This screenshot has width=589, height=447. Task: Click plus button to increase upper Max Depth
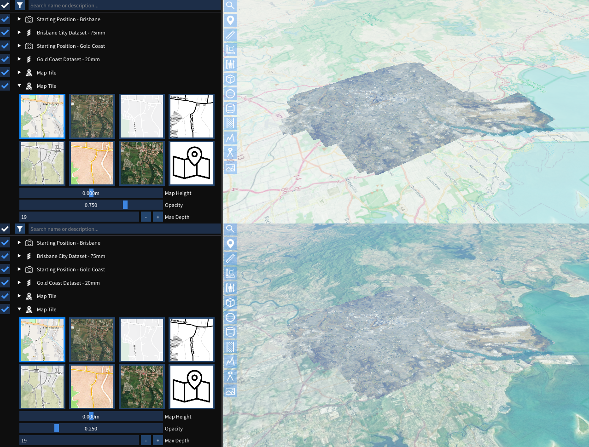point(157,217)
